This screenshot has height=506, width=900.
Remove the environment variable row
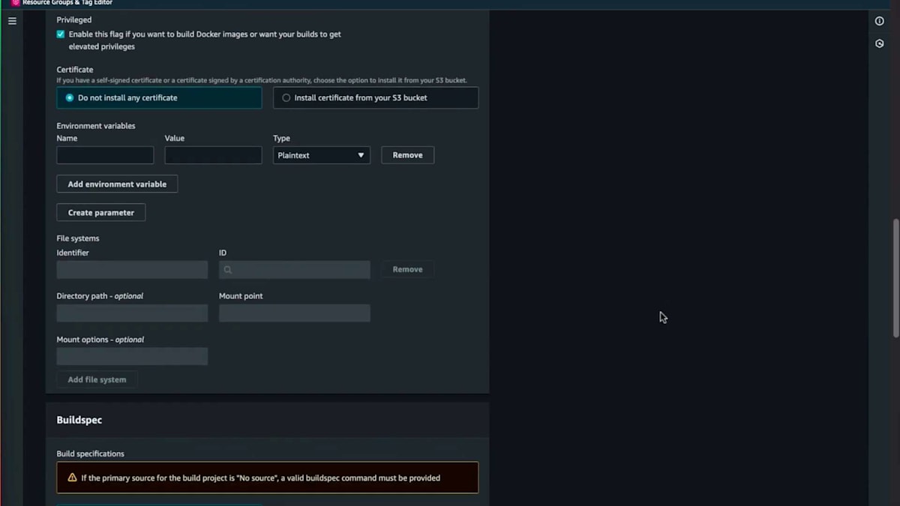click(x=407, y=155)
